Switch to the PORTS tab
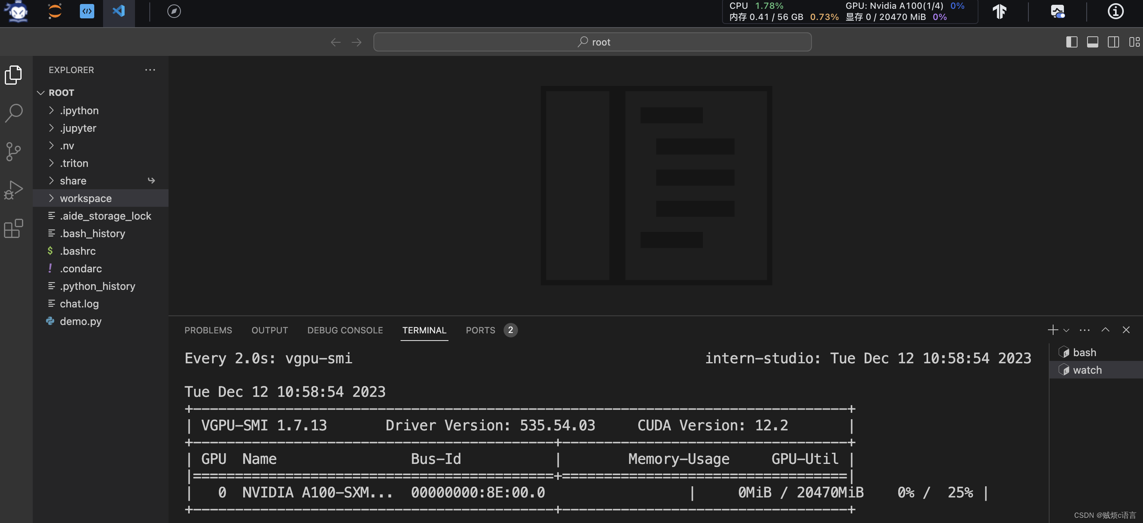Screen dimensions: 1143x523 480,330
